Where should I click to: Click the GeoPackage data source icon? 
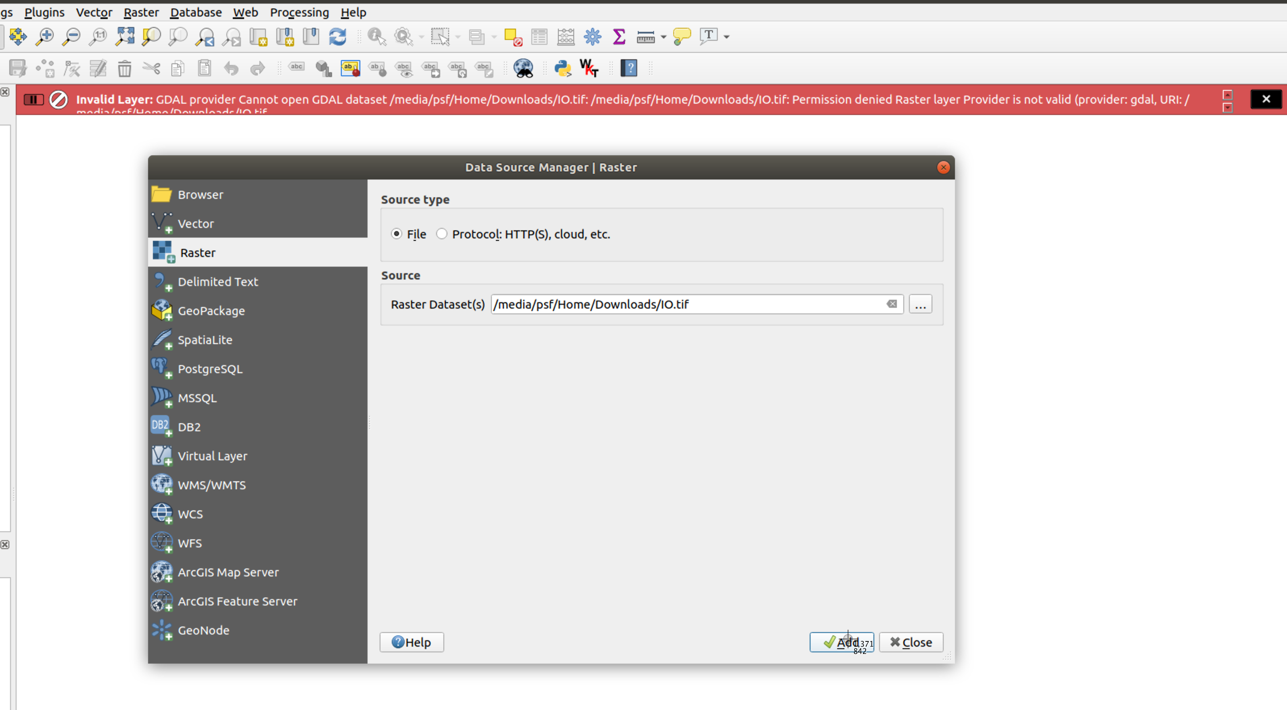(161, 310)
